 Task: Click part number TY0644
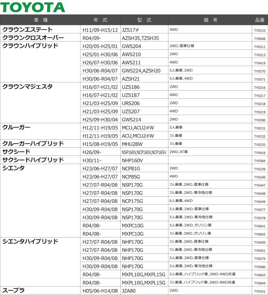click(x=260, y=283)
